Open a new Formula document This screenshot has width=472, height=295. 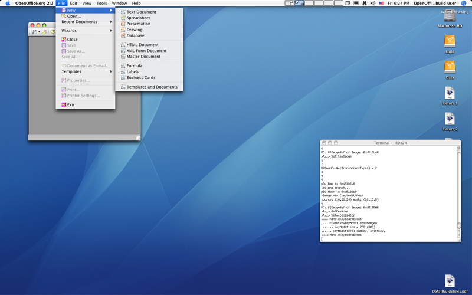click(x=149, y=65)
